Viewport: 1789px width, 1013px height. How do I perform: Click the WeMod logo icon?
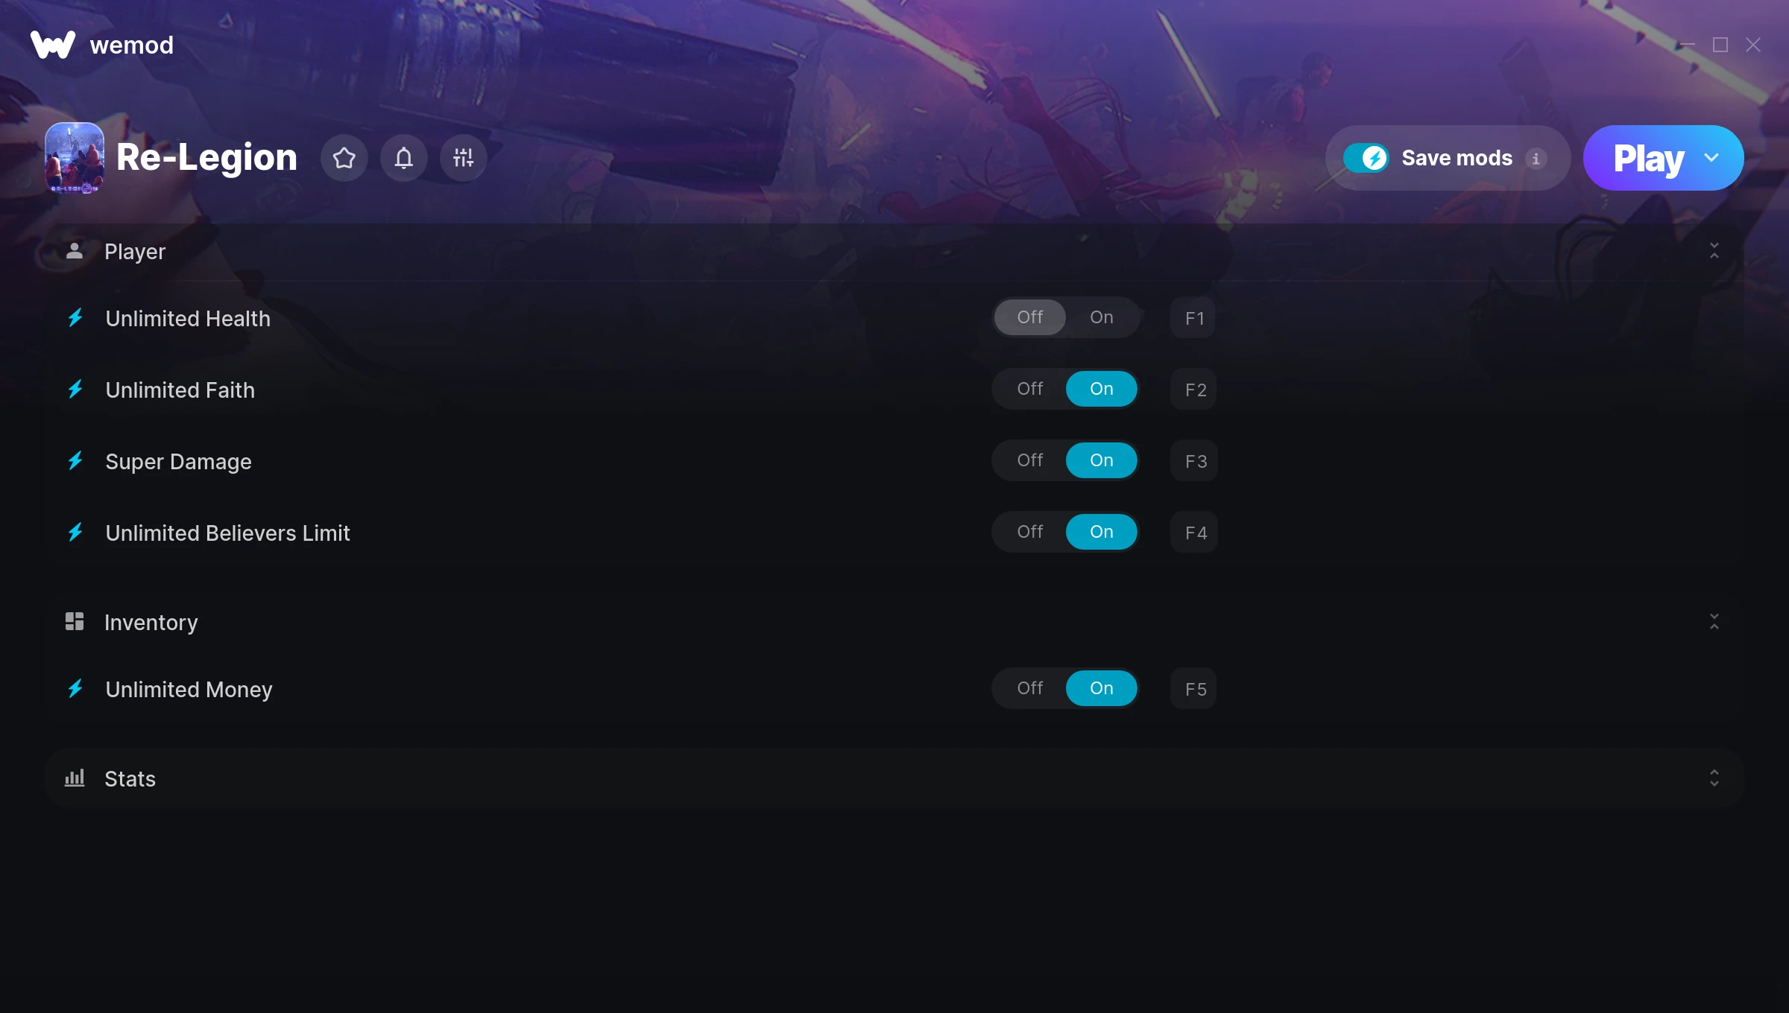click(x=53, y=45)
